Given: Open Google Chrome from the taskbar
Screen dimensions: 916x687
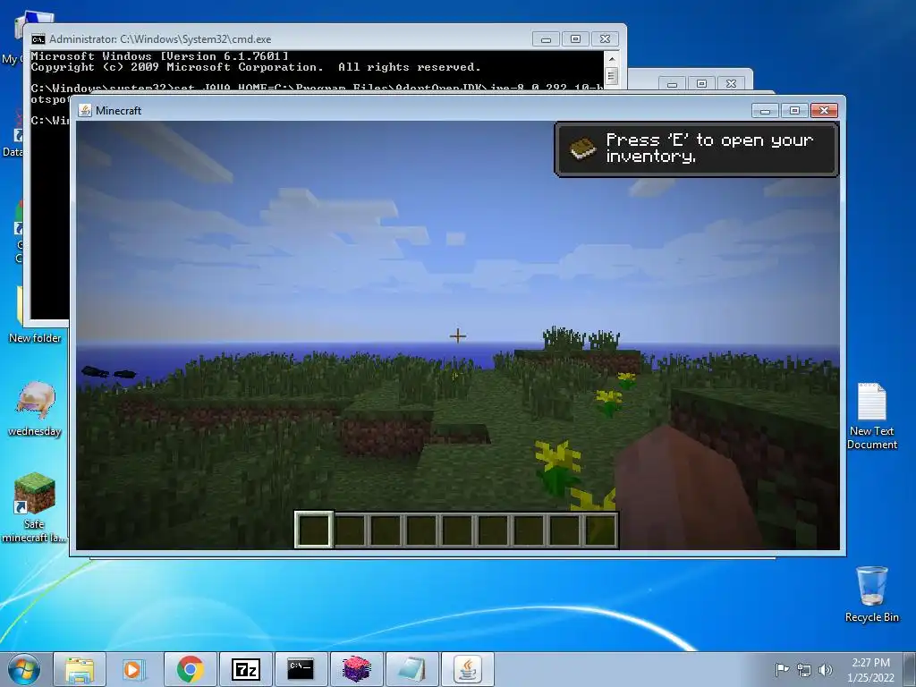Looking at the screenshot, I should pos(190,669).
